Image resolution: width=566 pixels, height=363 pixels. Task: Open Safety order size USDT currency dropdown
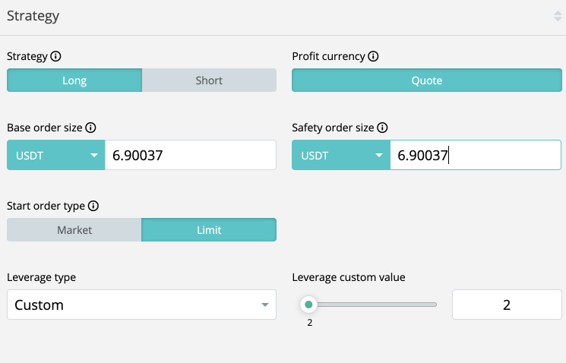(x=341, y=155)
